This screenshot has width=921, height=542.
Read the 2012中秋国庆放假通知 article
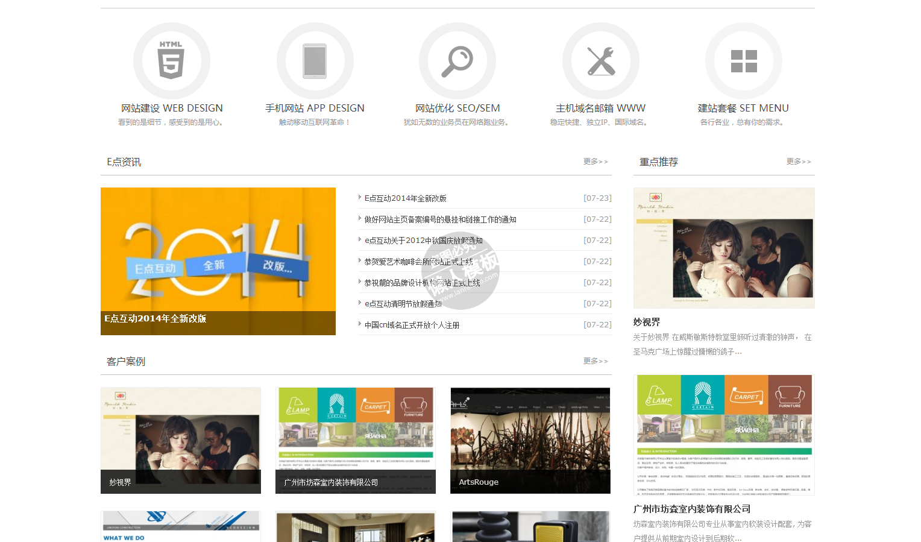[423, 241]
